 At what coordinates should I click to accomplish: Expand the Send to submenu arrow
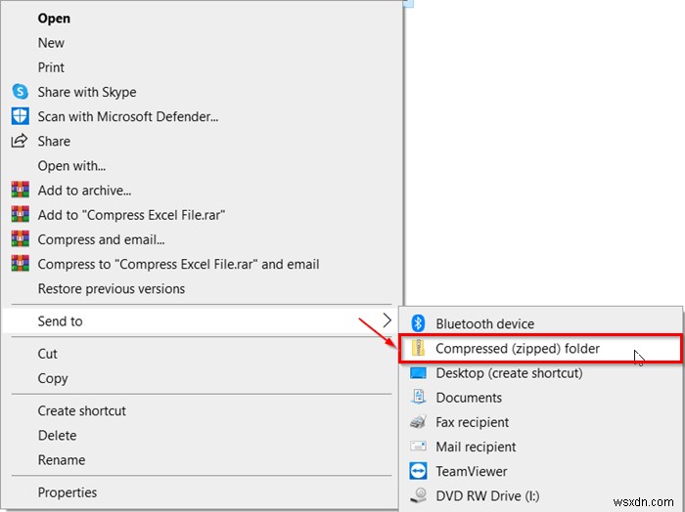point(387,320)
